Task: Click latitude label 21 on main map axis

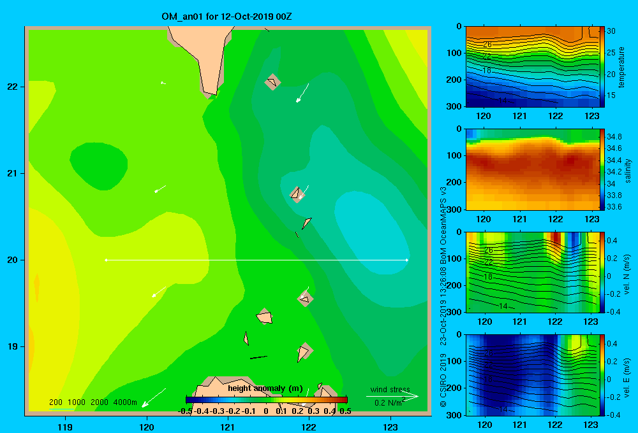Action: (x=13, y=173)
